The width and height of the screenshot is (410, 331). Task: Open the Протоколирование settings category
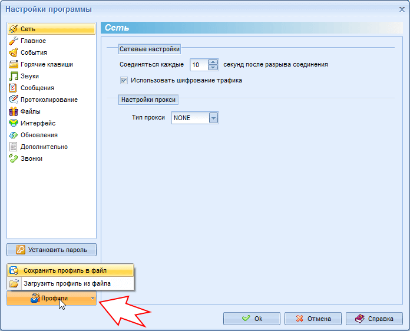click(x=51, y=100)
